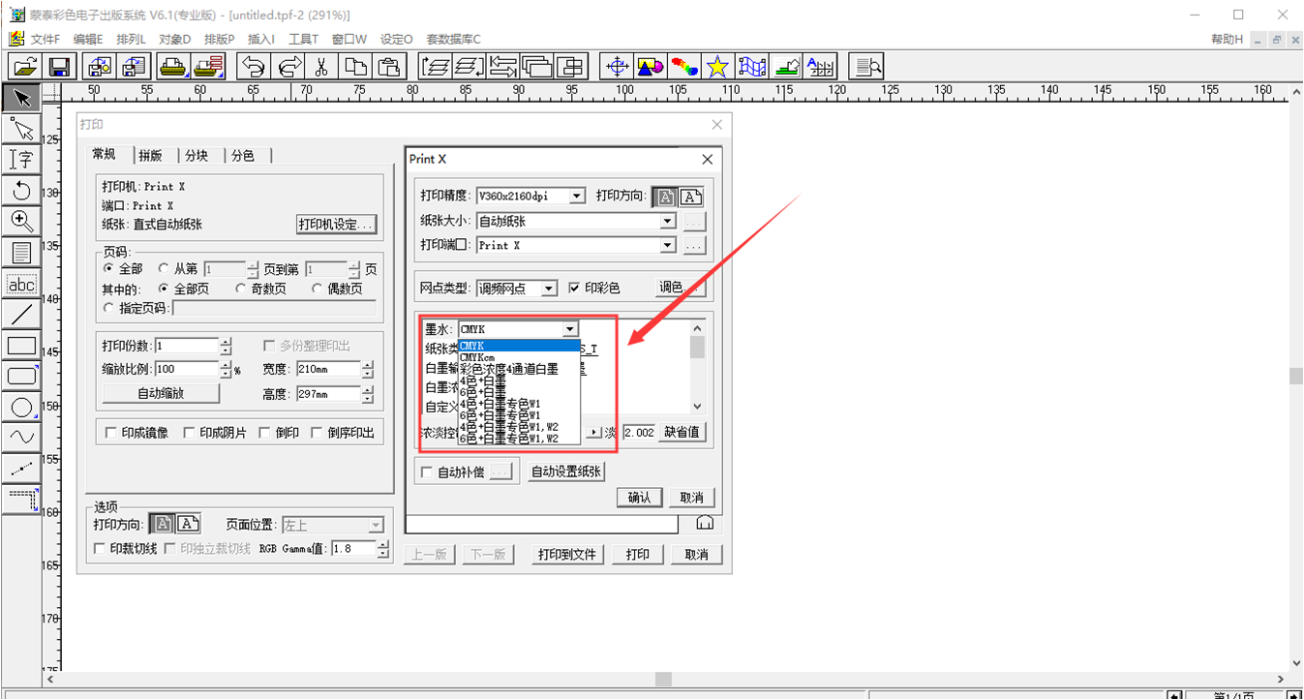This screenshot has height=700, width=1304.
Task: Expand the 打印精度 dropdown
Action: point(577,196)
